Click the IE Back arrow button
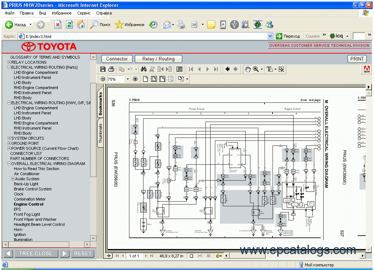The height and width of the screenshot is (270, 374). pos(9,25)
